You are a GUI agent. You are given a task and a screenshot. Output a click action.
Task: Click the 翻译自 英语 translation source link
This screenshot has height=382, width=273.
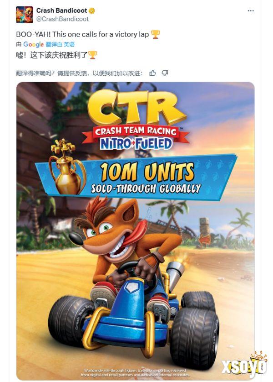[60, 44]
